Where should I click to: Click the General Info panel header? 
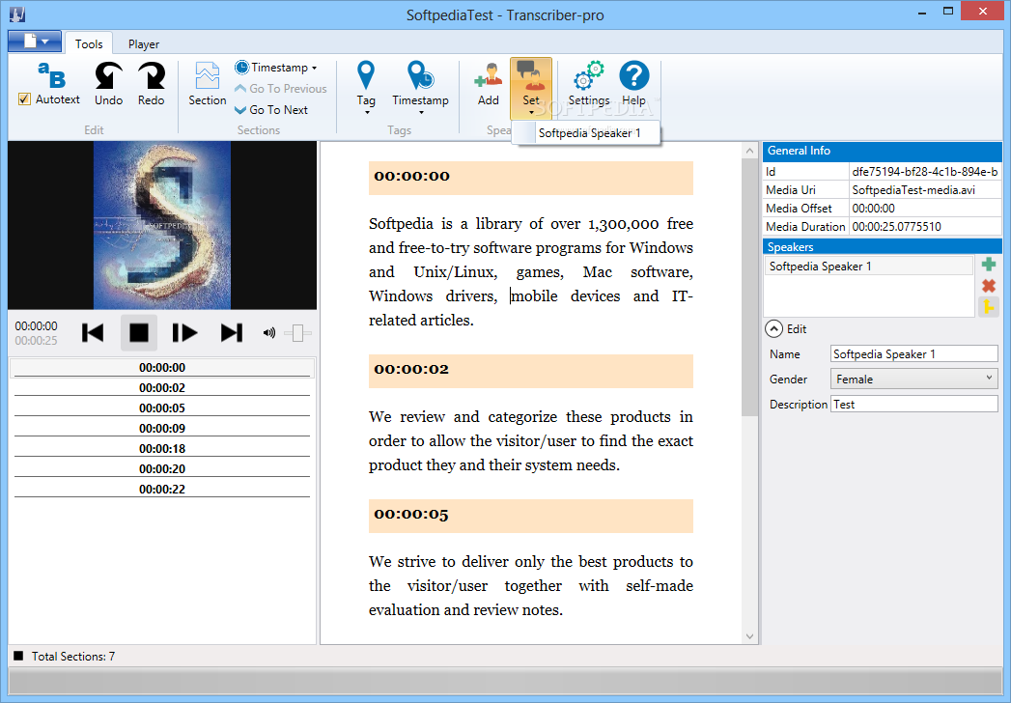pos(882,151)
